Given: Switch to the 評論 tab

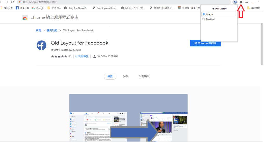Looking at the screenshot, I should [126, 76].
